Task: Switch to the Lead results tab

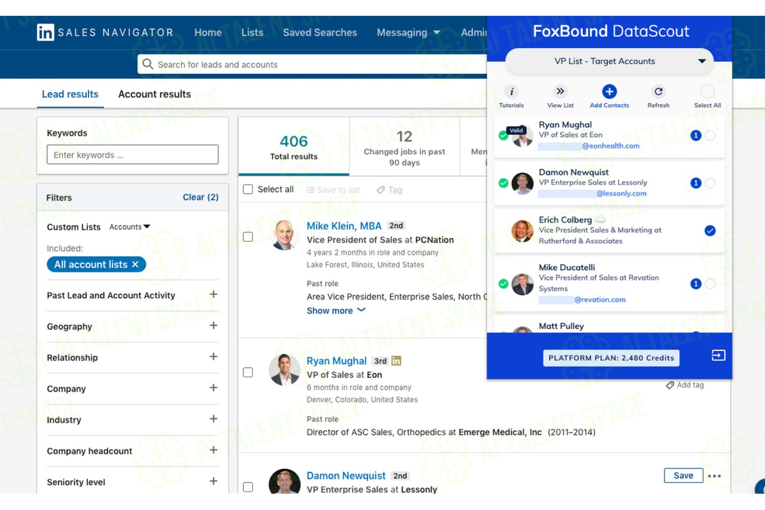Action: point(70,94)
